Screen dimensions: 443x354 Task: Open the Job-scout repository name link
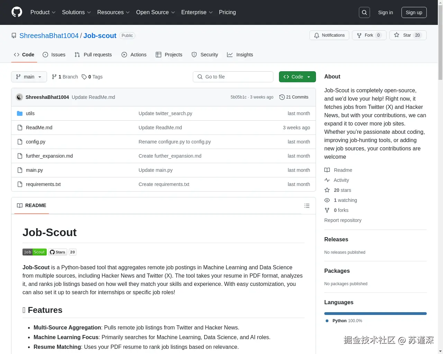tap(100, 36)
